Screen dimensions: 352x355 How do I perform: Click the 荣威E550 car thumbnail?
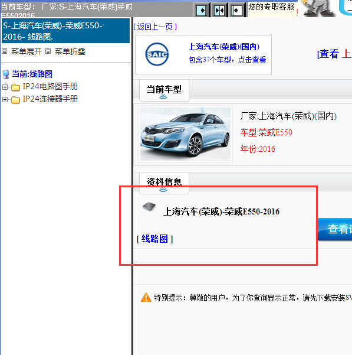tap(185, 134)
